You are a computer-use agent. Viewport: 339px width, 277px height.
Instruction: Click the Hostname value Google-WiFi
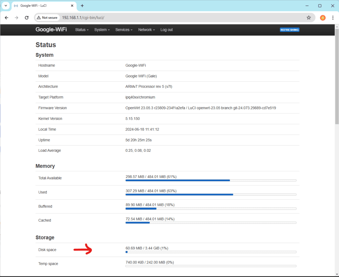135,65
